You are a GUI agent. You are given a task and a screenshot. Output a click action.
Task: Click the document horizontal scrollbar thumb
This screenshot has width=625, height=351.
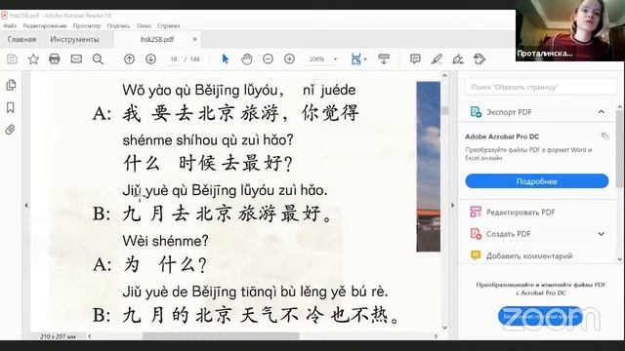coord(221,336)
